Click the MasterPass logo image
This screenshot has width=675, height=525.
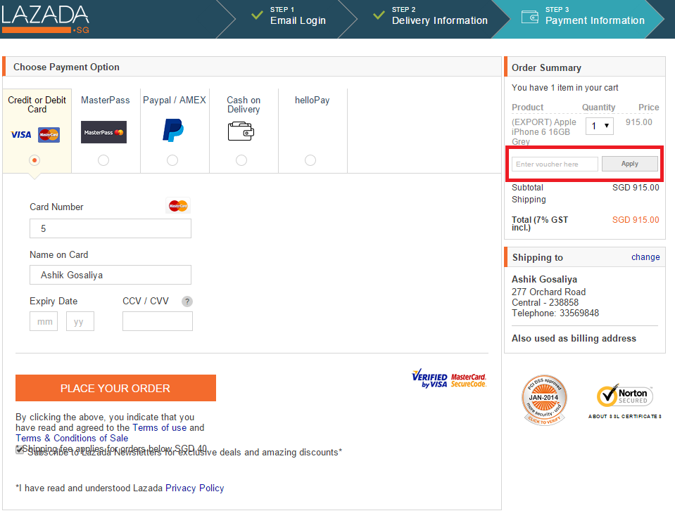(x=103, y=132)
